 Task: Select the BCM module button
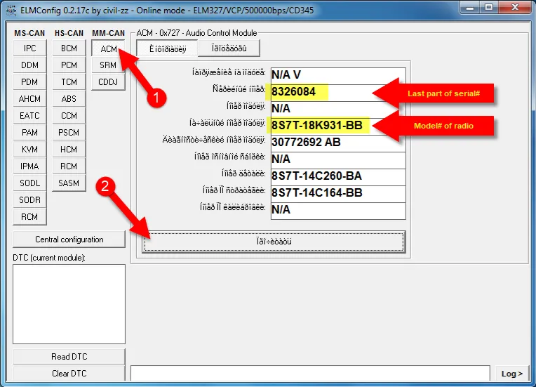69,48
